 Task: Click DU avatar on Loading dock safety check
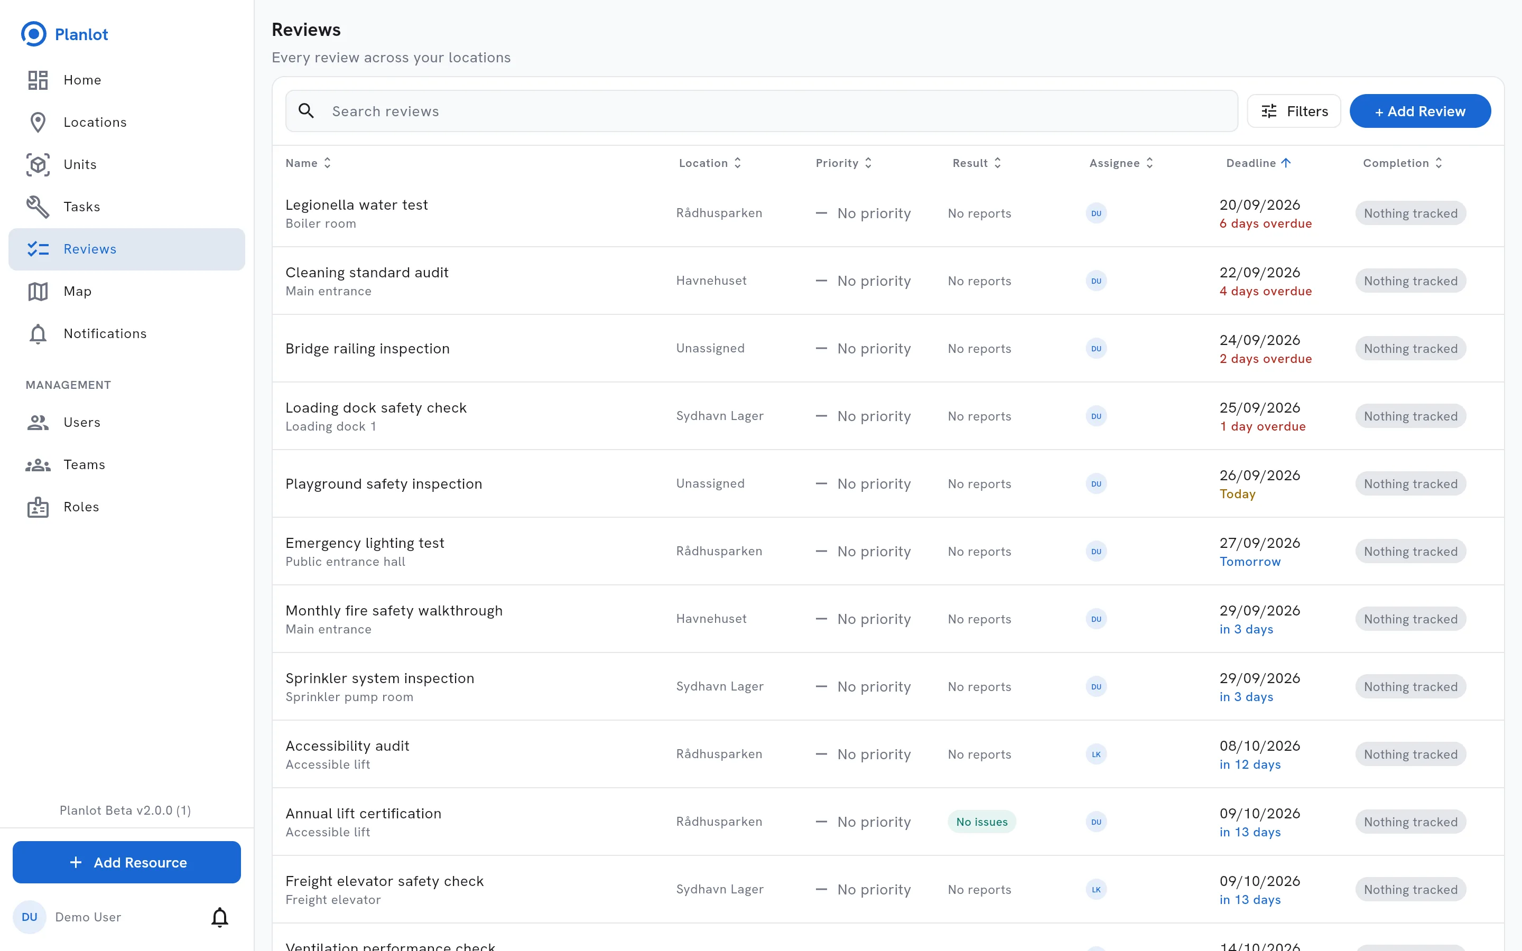point(1096,416)
